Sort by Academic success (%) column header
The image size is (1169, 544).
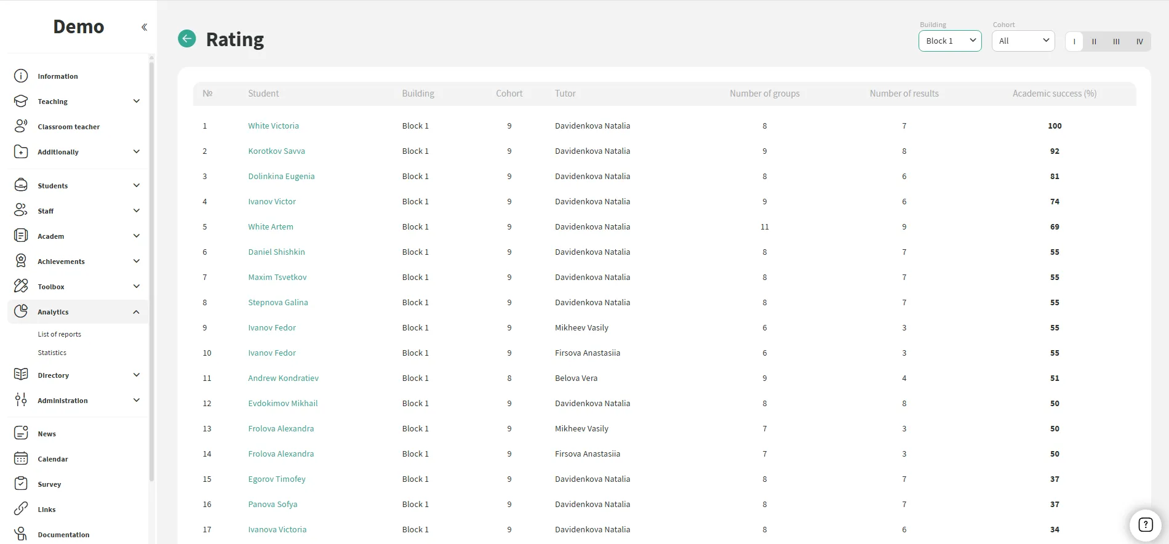(x=1054, y=94)
